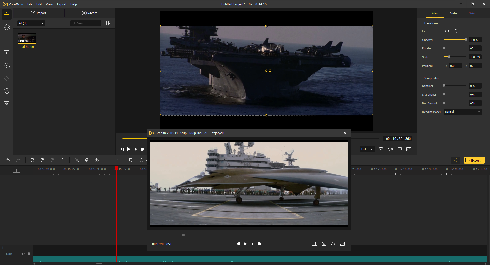Toggle fullscreen in main preview
Image resolution: width=490 pixels, height=265 pixels.
coord(409,149)
